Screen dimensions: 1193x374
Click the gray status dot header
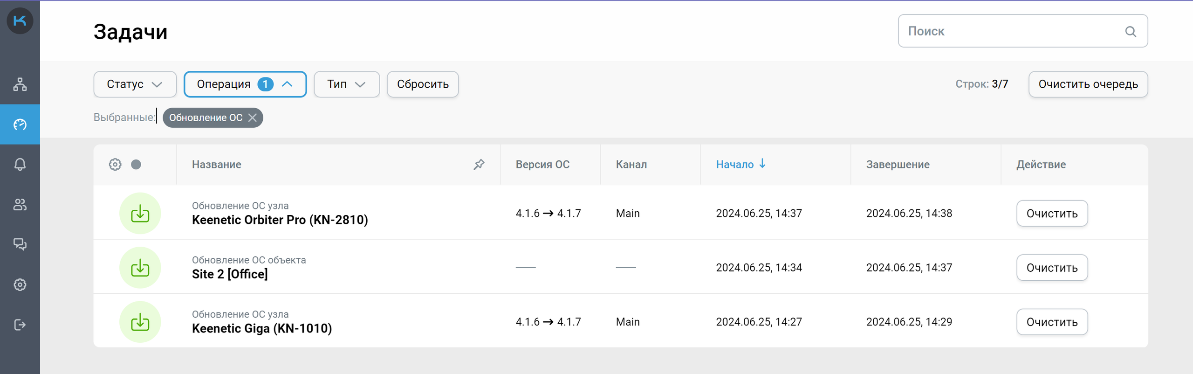(x=136, y=165)
